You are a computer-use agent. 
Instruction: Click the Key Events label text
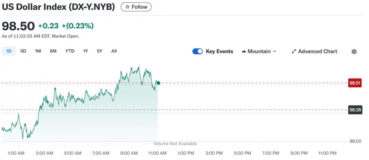pos(219,51)
